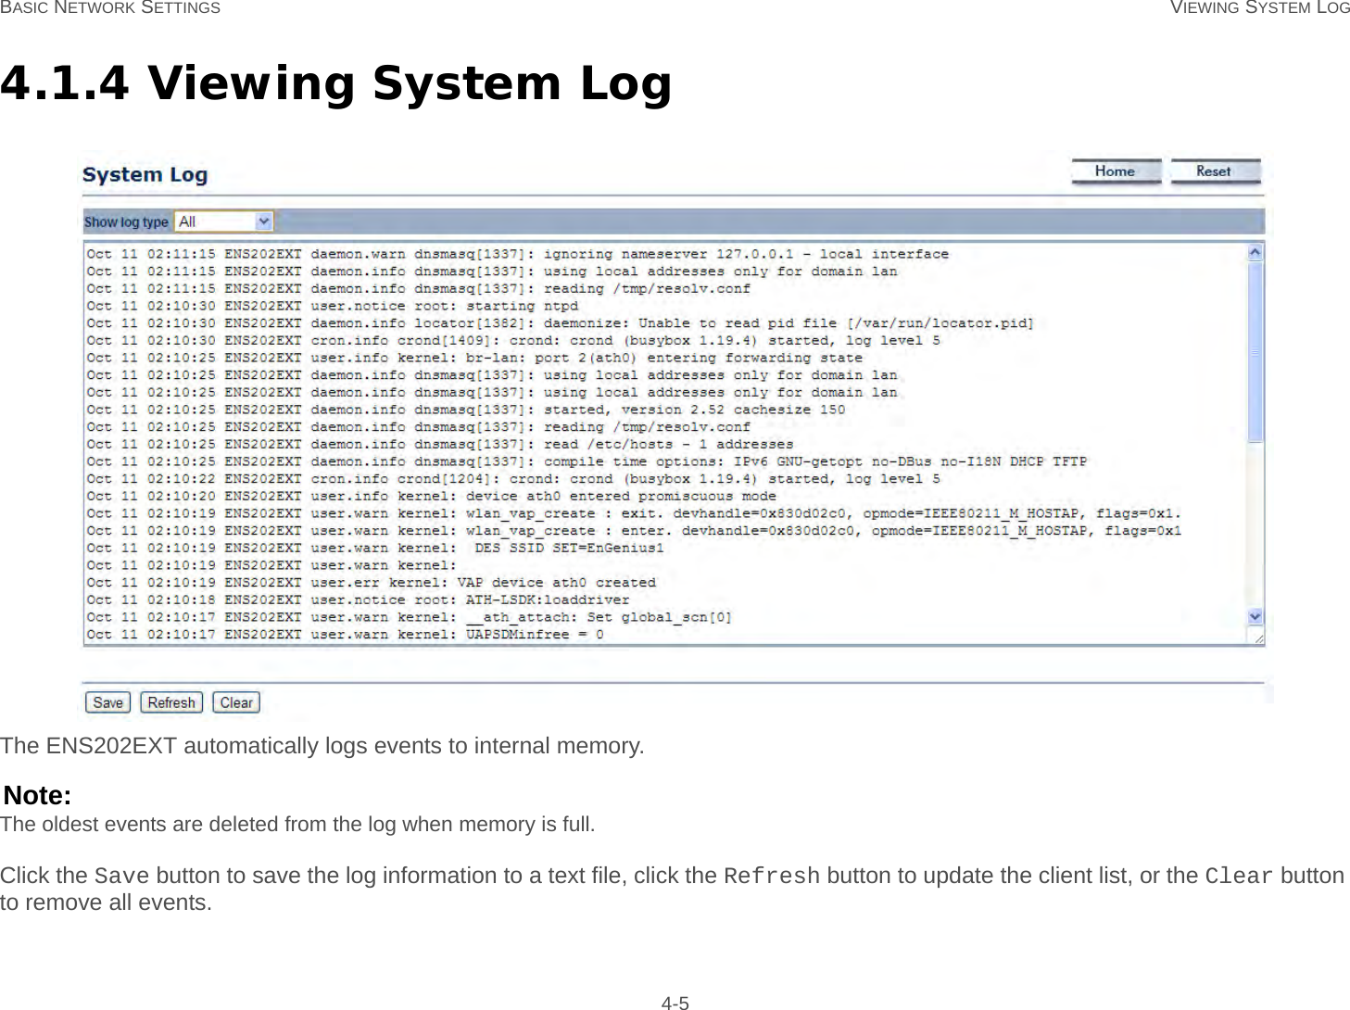This screenshot has height=1010, width=1350.
Task: Select log line 'crond[1409]' started entry
Action: click(513, 340)
